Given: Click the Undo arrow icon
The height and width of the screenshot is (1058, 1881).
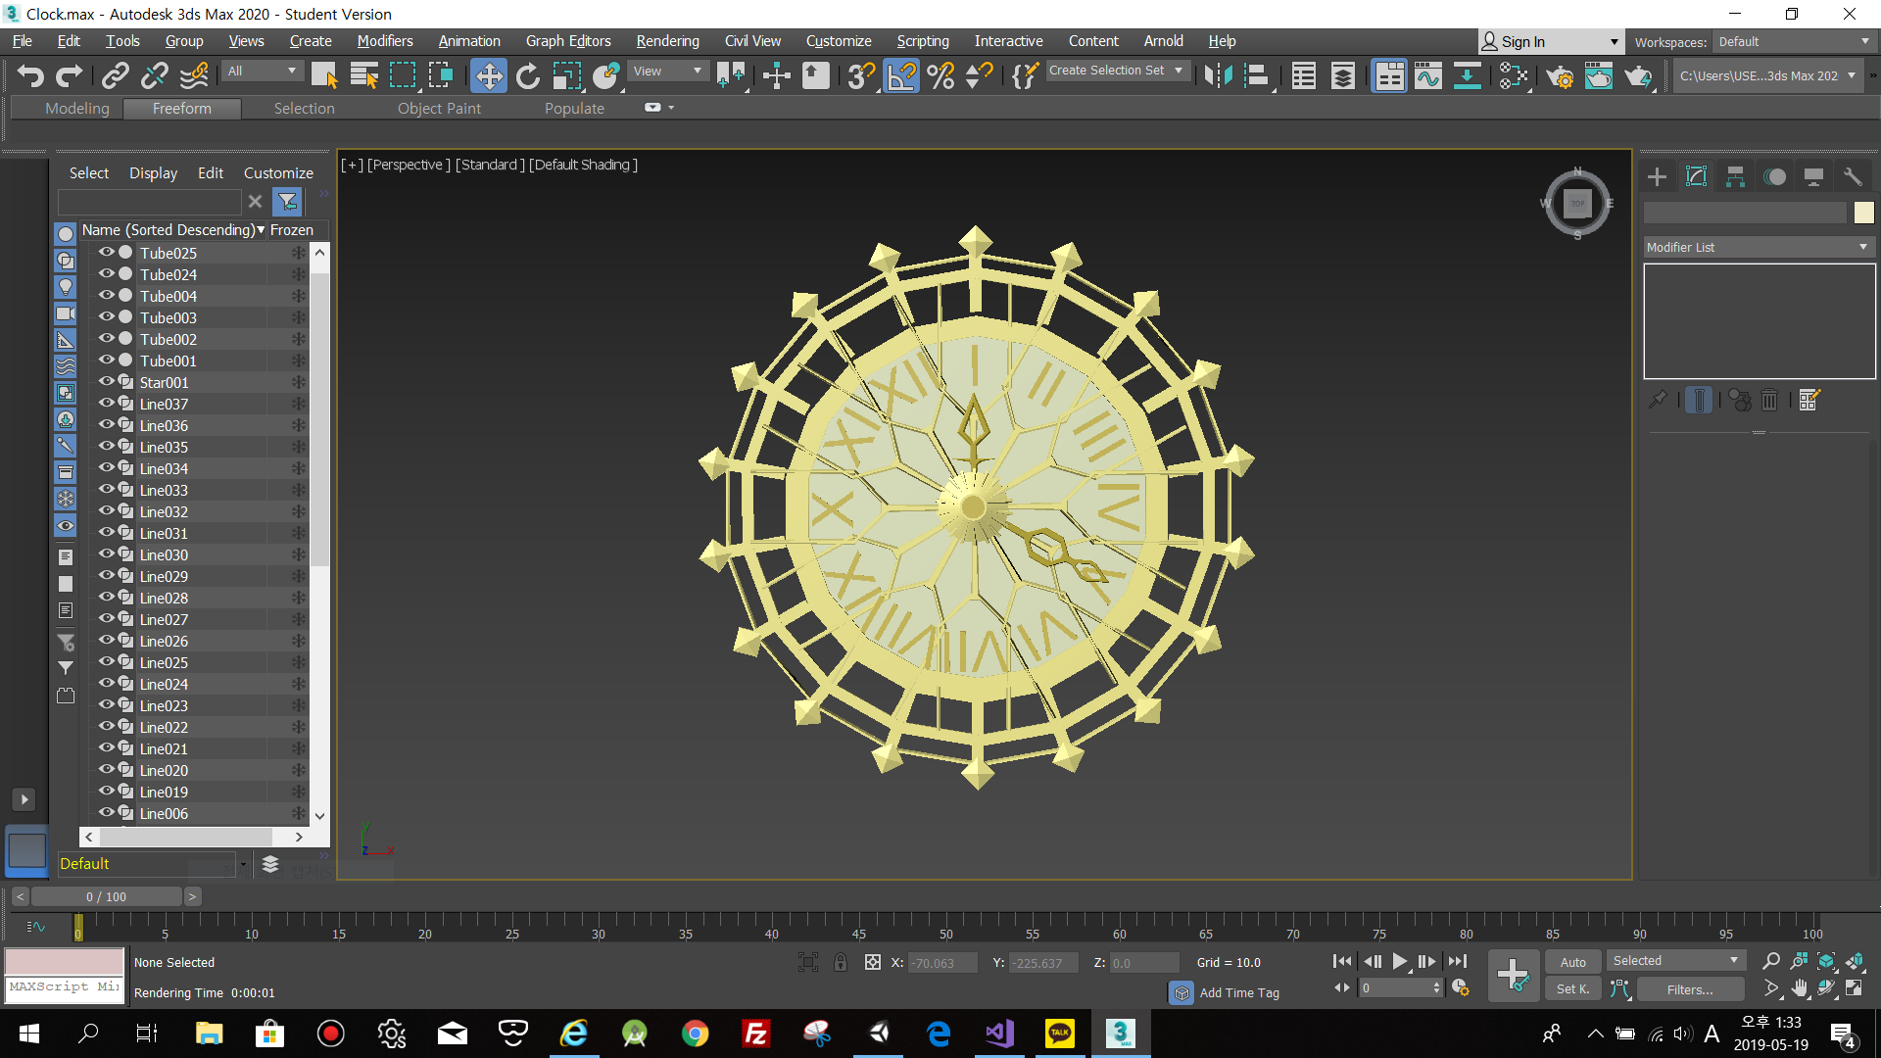Looking at the screenshot, I should [30, 75].
